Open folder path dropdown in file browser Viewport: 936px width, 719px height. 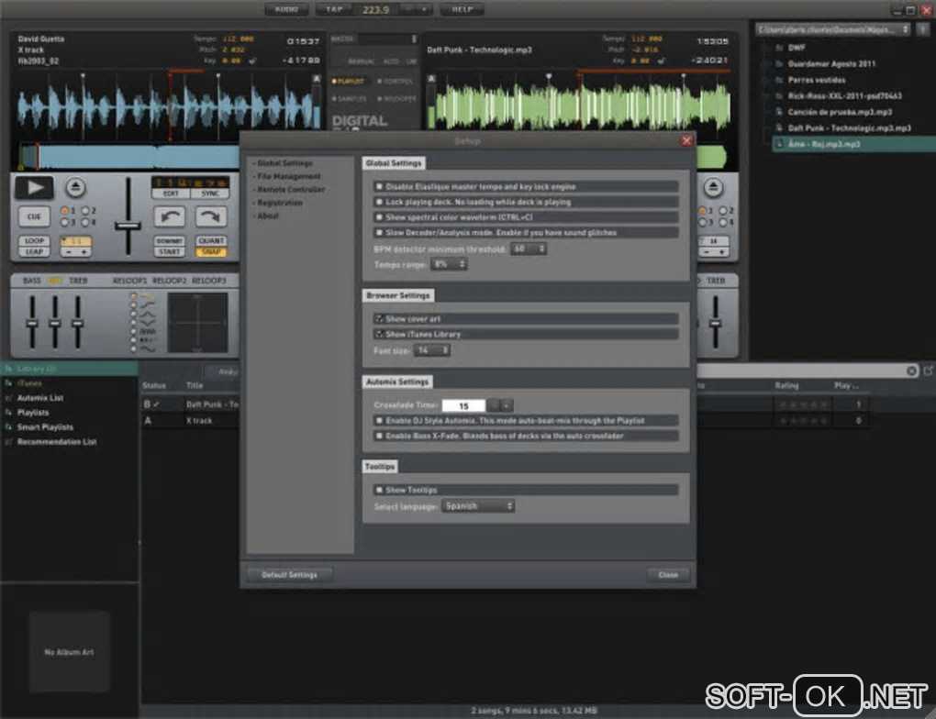tap(832, 29)
